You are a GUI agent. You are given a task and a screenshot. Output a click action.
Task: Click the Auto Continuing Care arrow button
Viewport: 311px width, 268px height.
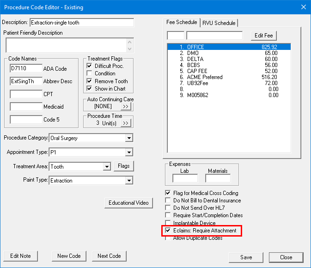pyautogui.click(x=126, y=107)
